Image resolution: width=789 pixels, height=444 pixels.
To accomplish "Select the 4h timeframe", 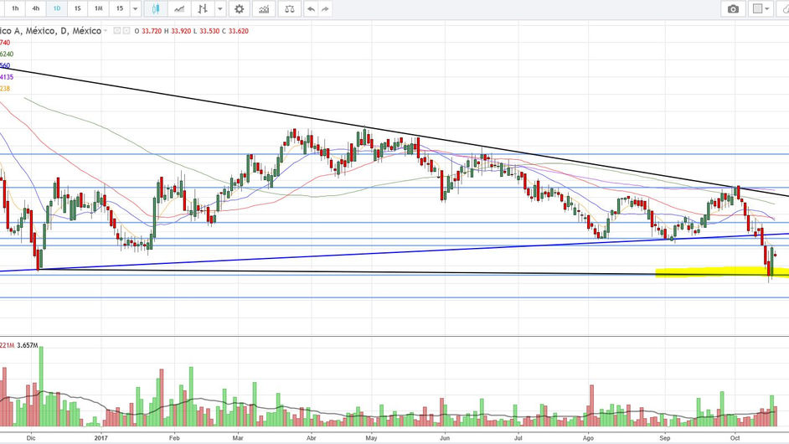I will 36,8.
